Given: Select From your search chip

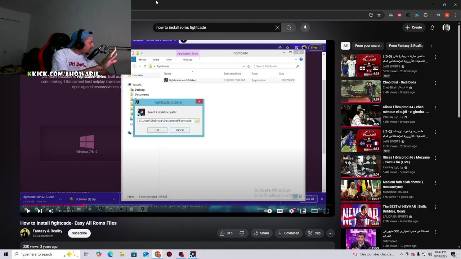Looking at the screenshot, I should [368, 46].
